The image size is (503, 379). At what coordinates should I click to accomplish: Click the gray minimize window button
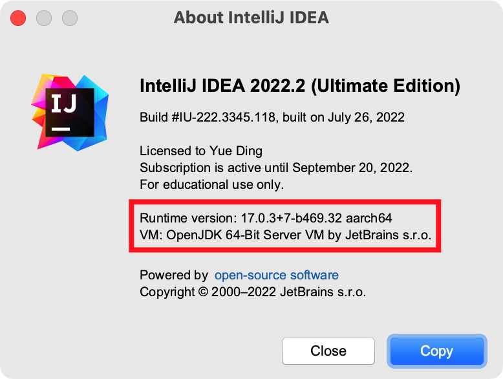click(44, 17)
